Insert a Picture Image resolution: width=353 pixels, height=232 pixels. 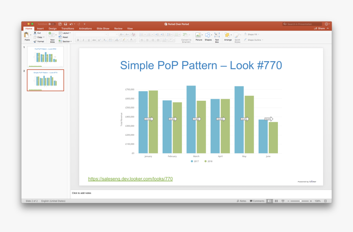(198, 37)
